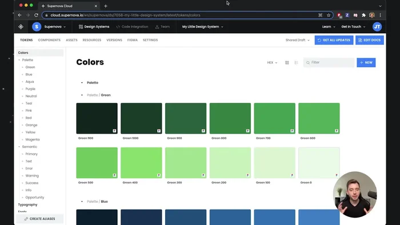Click the Z extension icon

[347, 15]
